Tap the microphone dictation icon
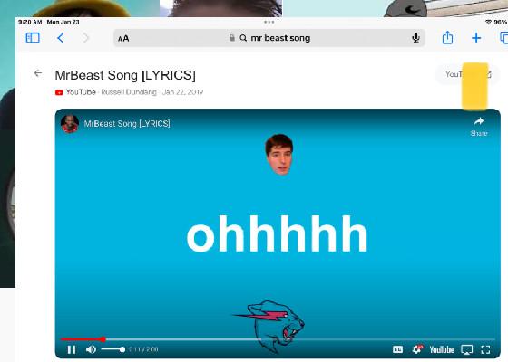Viewport: 508px width, 362px height. 415,38
